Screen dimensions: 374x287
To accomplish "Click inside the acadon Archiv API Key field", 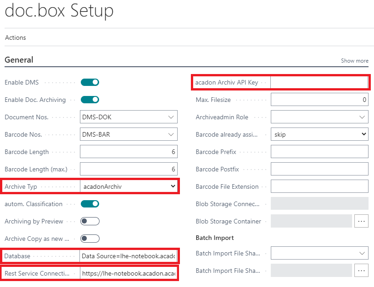I will (318, 82).
